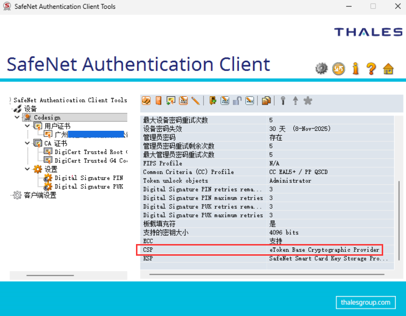
Task: Click the 设置 orange gear icon
Action: tap(38, 169)
